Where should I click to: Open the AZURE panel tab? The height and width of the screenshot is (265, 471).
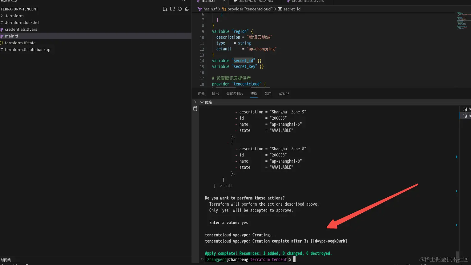[284, 94]
